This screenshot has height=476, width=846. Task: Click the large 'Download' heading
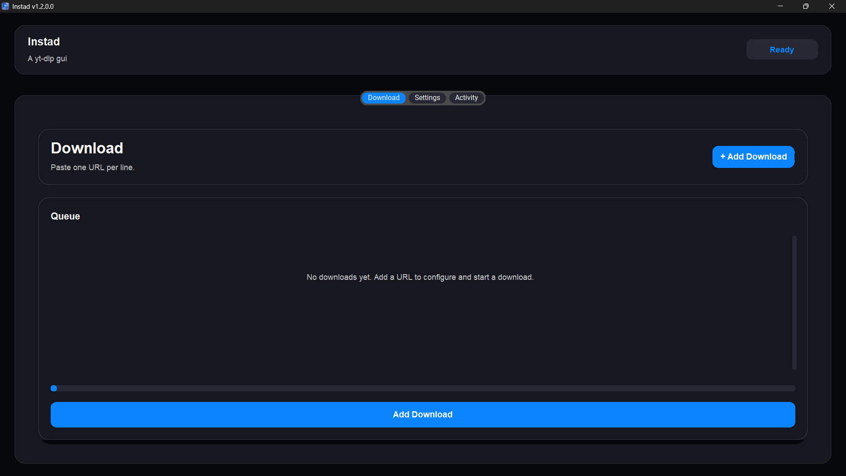(x=87, y=148)
